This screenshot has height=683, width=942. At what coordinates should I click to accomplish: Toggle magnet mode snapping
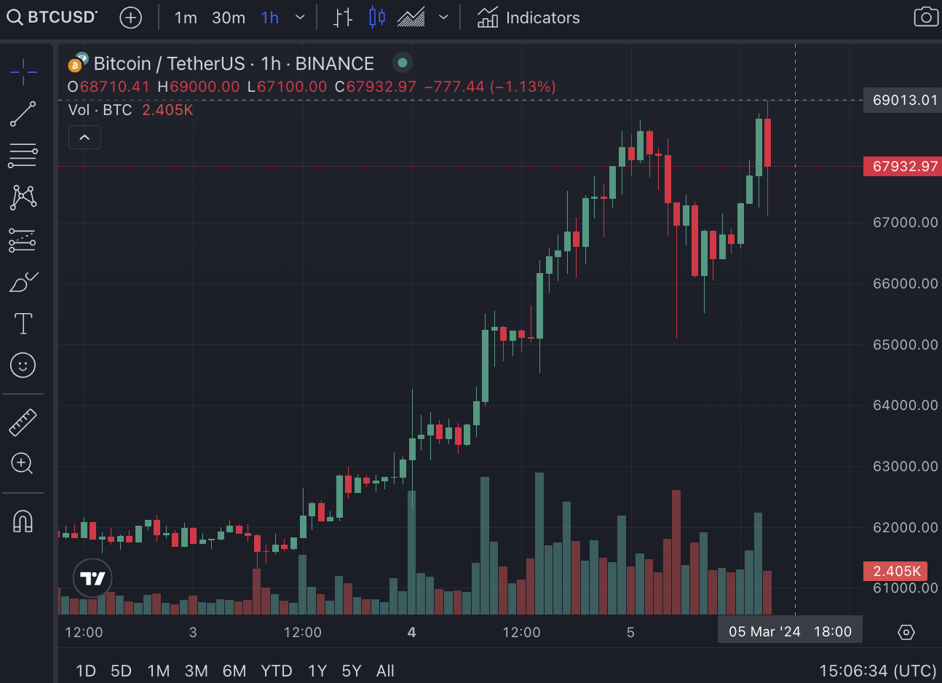[23, 521]
